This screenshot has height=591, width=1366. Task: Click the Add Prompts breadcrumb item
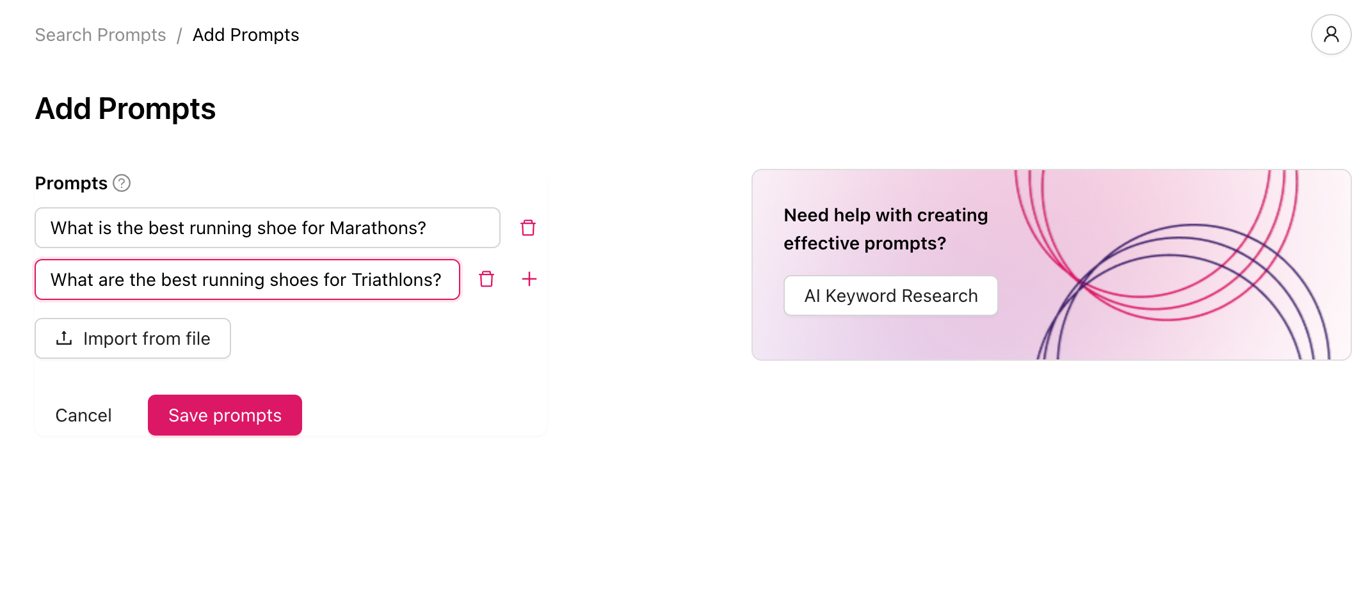246,35
